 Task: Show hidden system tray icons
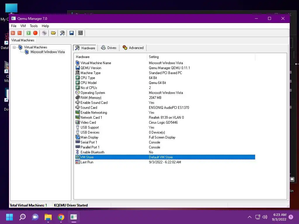pyautogui.click(x=249, y=217)
